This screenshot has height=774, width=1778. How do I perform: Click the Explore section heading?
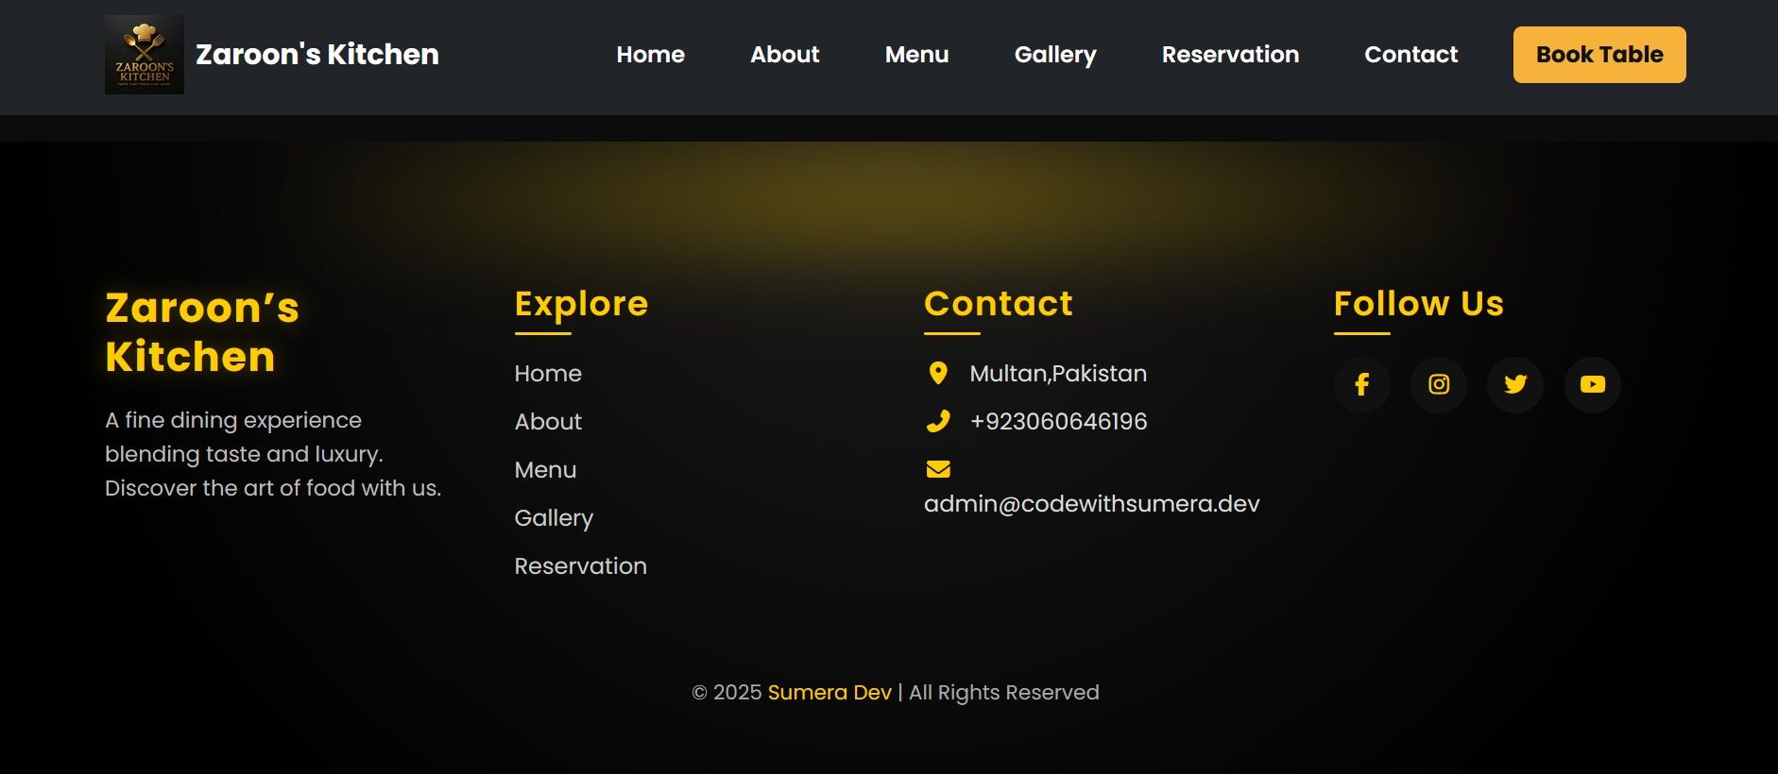pyautogui.click(x=582, y=303)
